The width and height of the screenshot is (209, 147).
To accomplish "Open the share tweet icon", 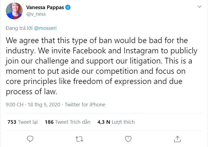I will [177, 138].
